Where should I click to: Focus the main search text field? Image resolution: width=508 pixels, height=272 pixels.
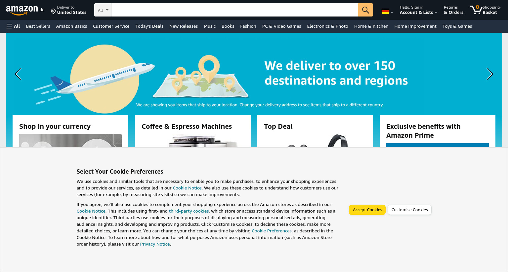pyautogui.click(x=234, y=10)
